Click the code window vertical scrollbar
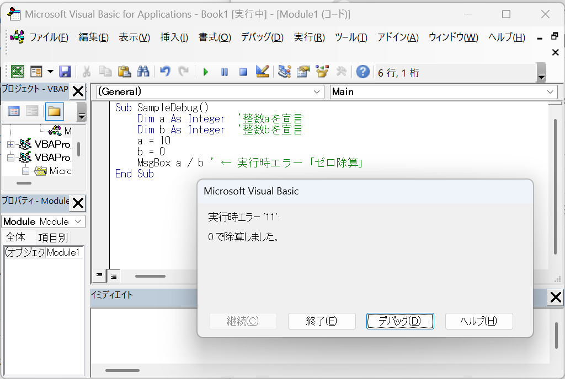Image resolution: width=565 pixels, height=379 pixels. click(x=555, y=187)
